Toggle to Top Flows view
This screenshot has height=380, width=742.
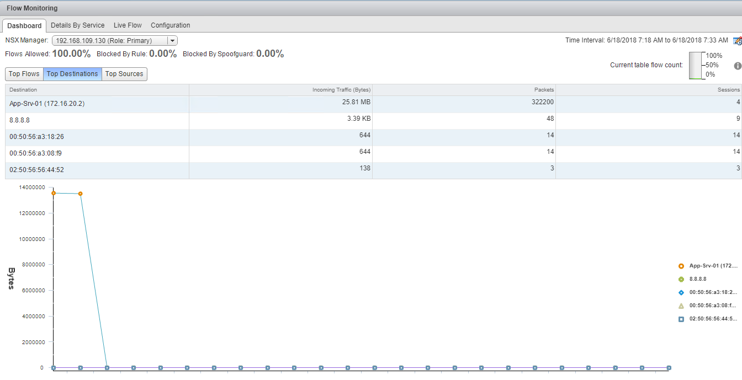pos(24,74)
